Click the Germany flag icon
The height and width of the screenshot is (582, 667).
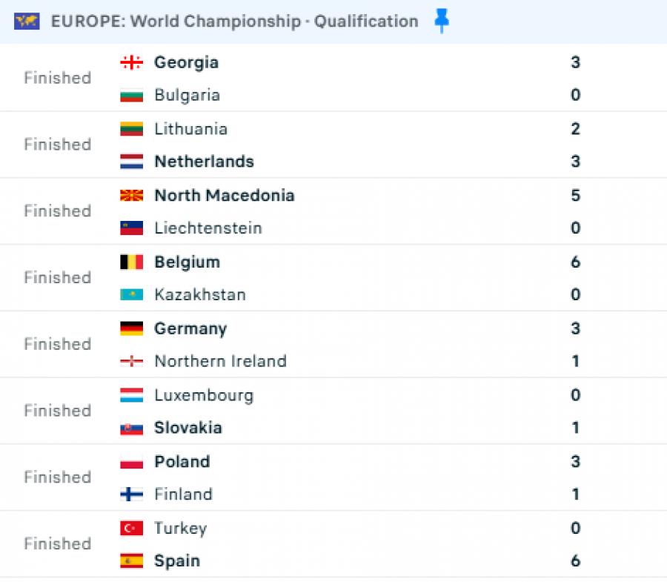(x=131, y=328)
